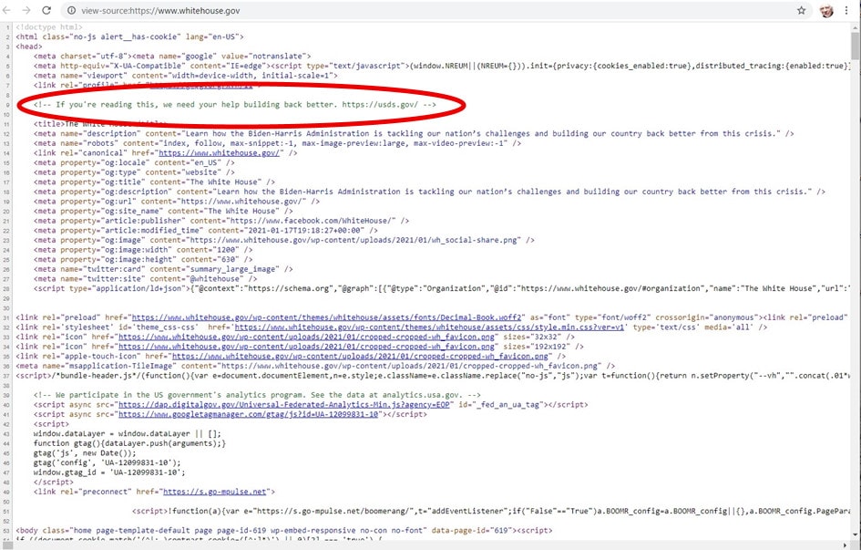Click the article:publisher facebook meta line
The height and width of the screenshot is (550, 861).
click(x=221, y=221)
